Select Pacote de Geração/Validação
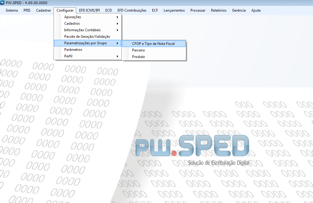 88,37
